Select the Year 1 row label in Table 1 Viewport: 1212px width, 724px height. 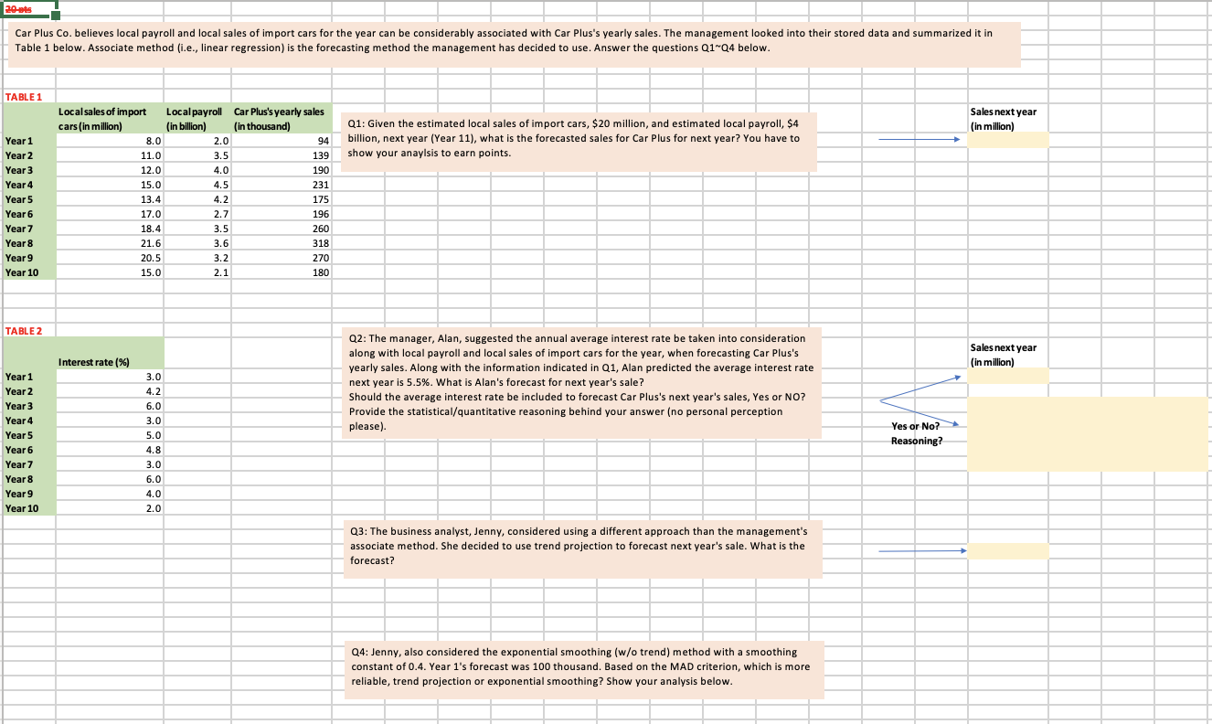[27, 140]
